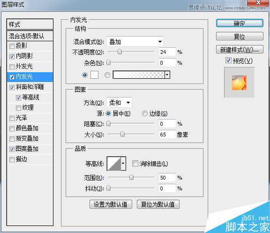Open the 混合模式 dropdown showing 叠加

pos(135,42)
